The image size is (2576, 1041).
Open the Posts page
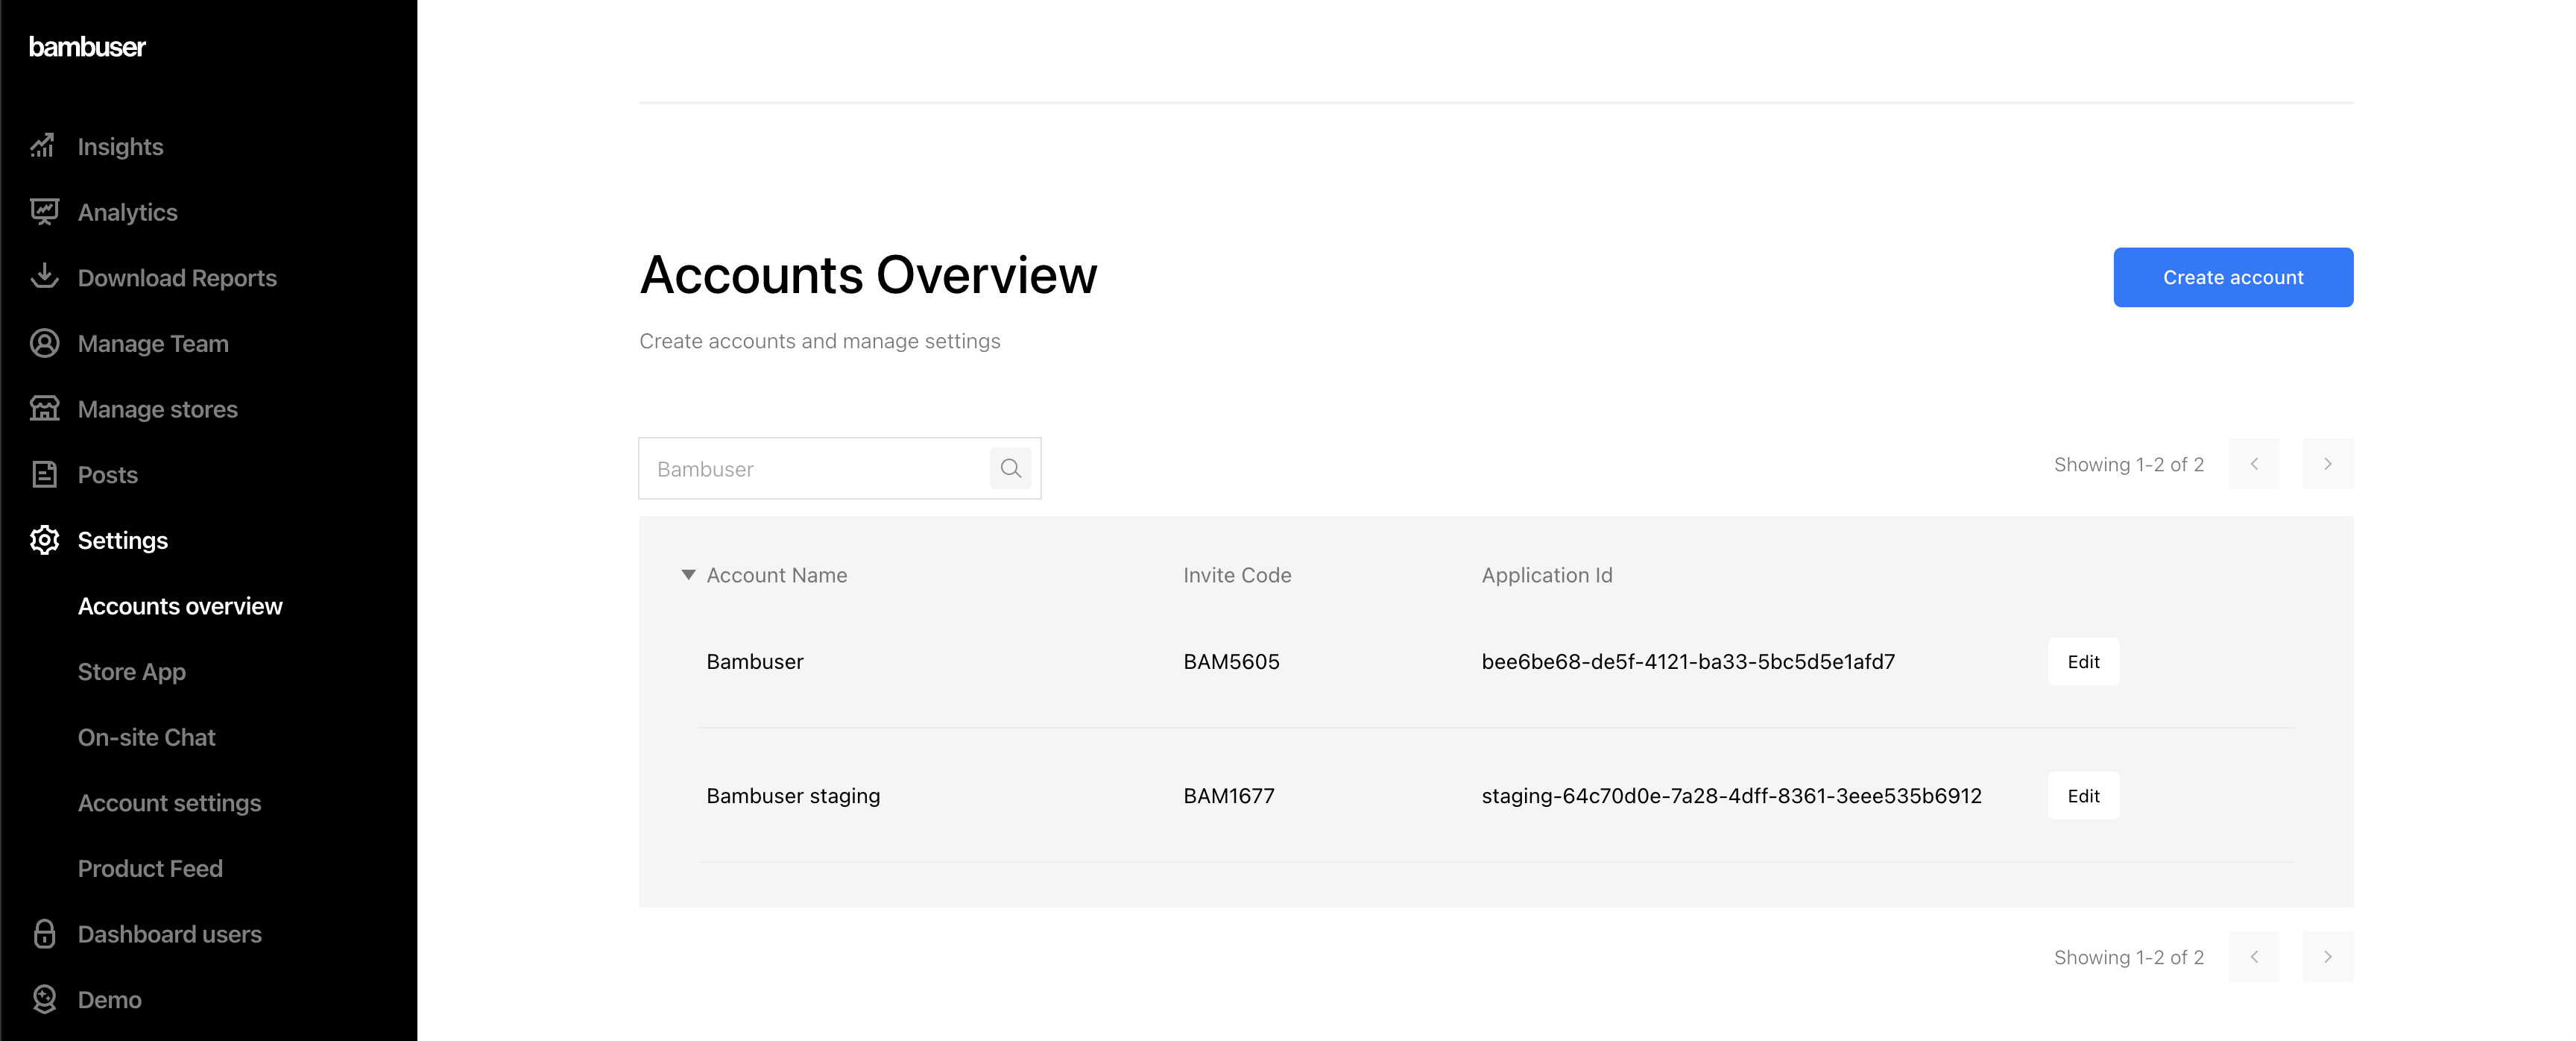[x=107, y=475]
